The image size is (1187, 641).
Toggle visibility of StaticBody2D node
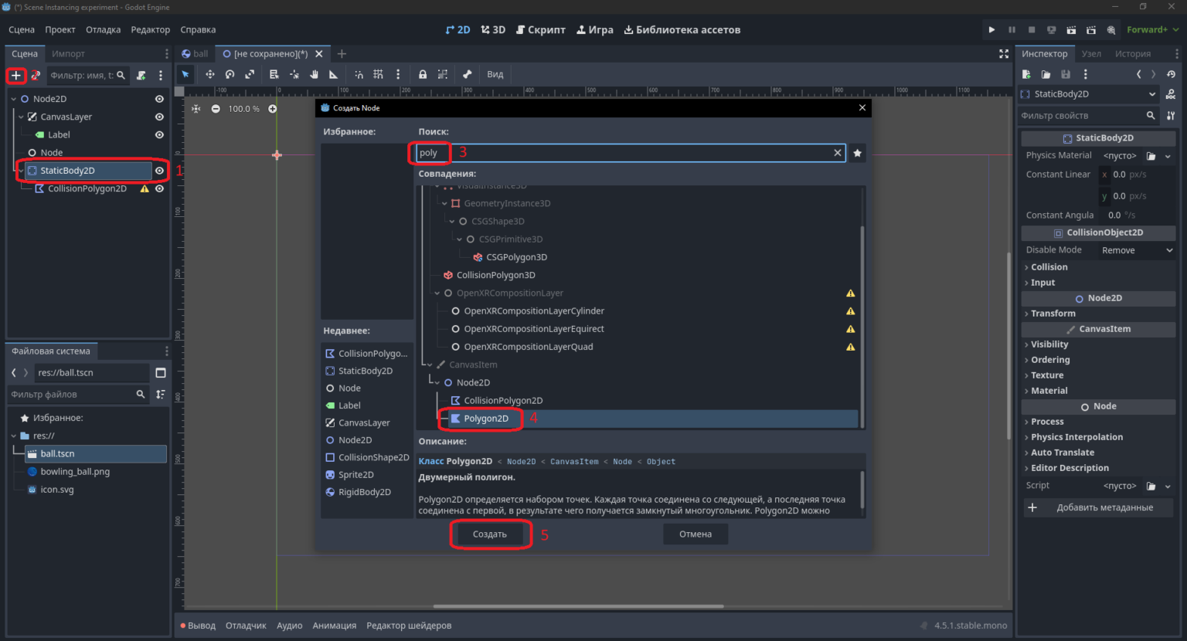(159, 171)
